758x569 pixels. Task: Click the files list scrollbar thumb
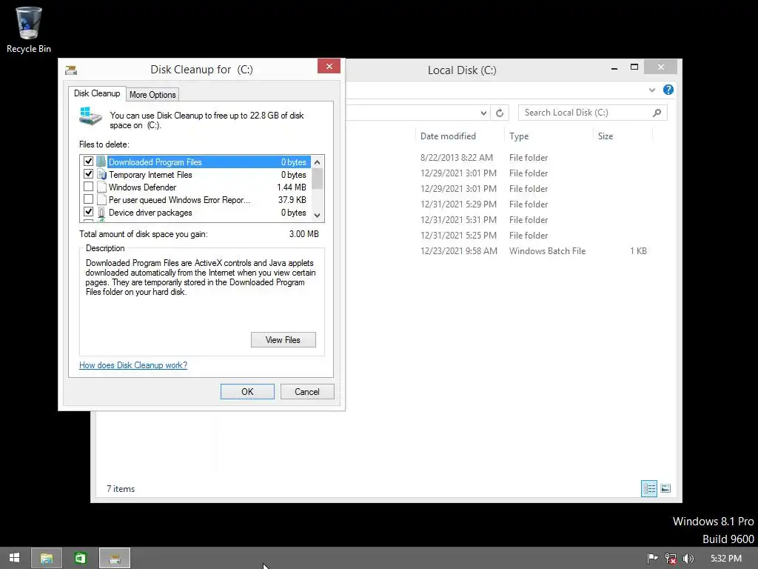(317, 179)
